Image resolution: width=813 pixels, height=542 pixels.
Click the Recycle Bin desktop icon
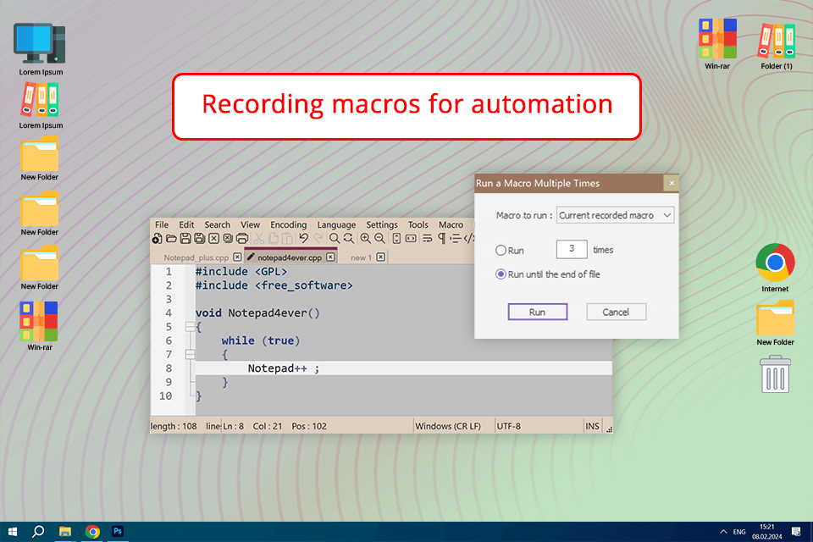tap(775, 374)
